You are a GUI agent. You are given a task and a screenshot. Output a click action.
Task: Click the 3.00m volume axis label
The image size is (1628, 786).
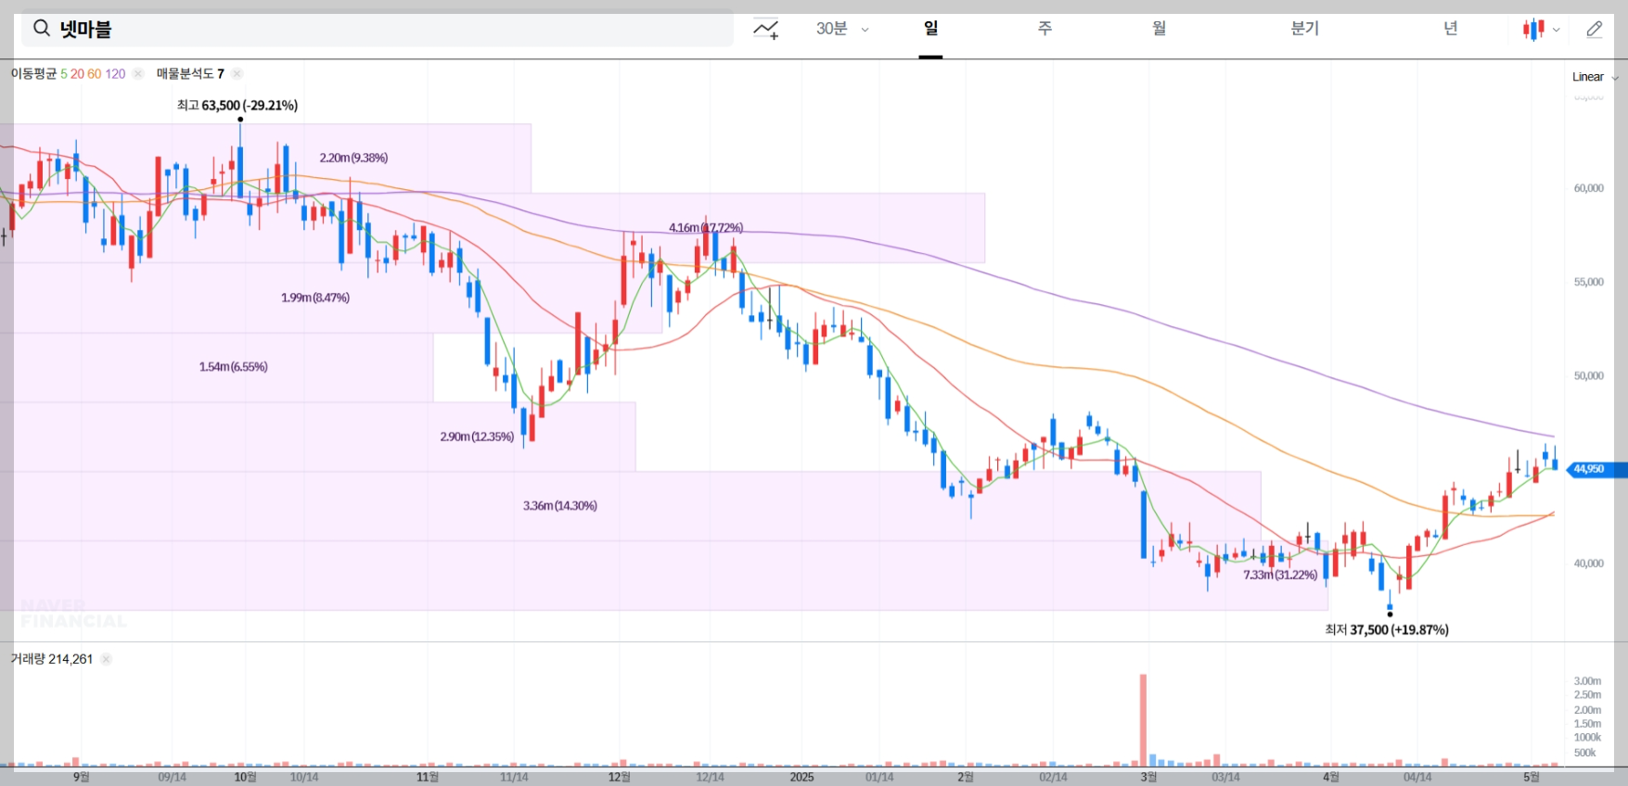tap(1587, 680)
